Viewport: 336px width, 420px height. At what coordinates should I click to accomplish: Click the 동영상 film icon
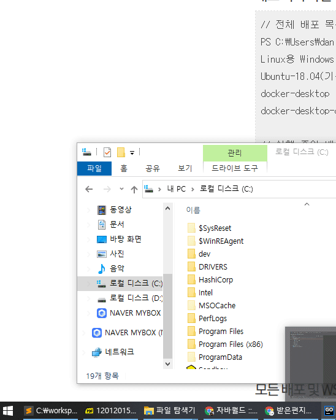coord(102,210)
